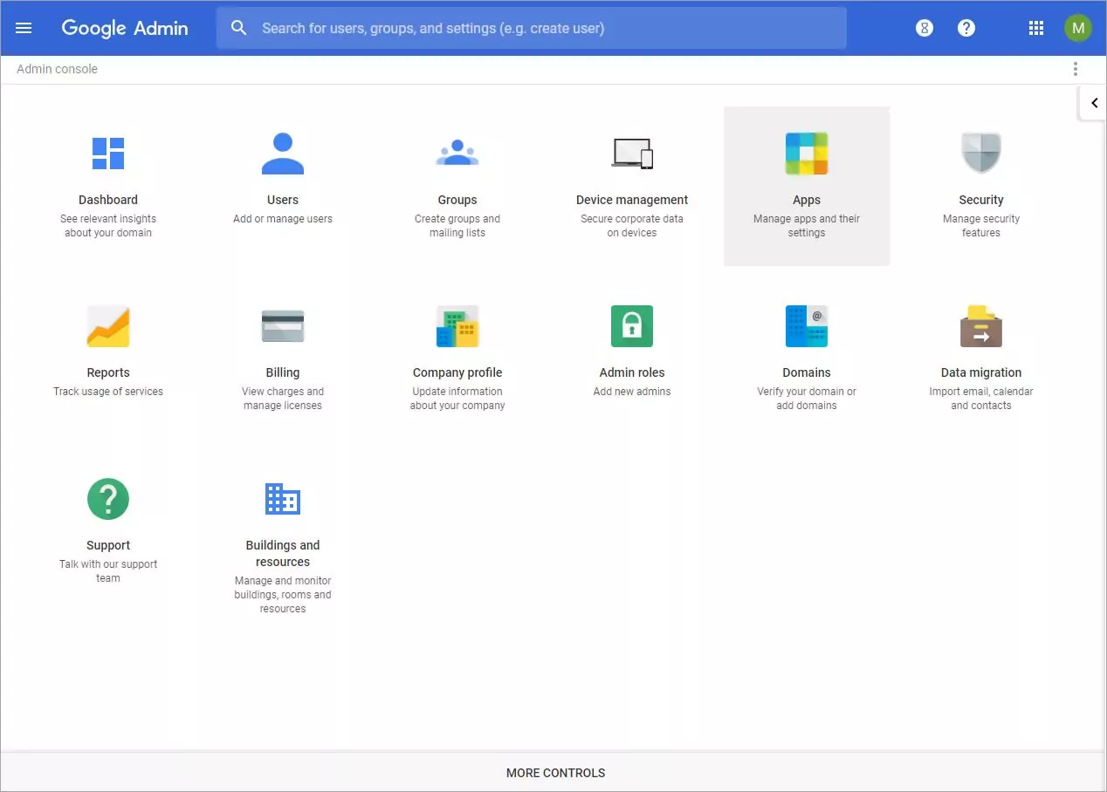
Task: Click the Users title text
Action: tap(283, 200)
